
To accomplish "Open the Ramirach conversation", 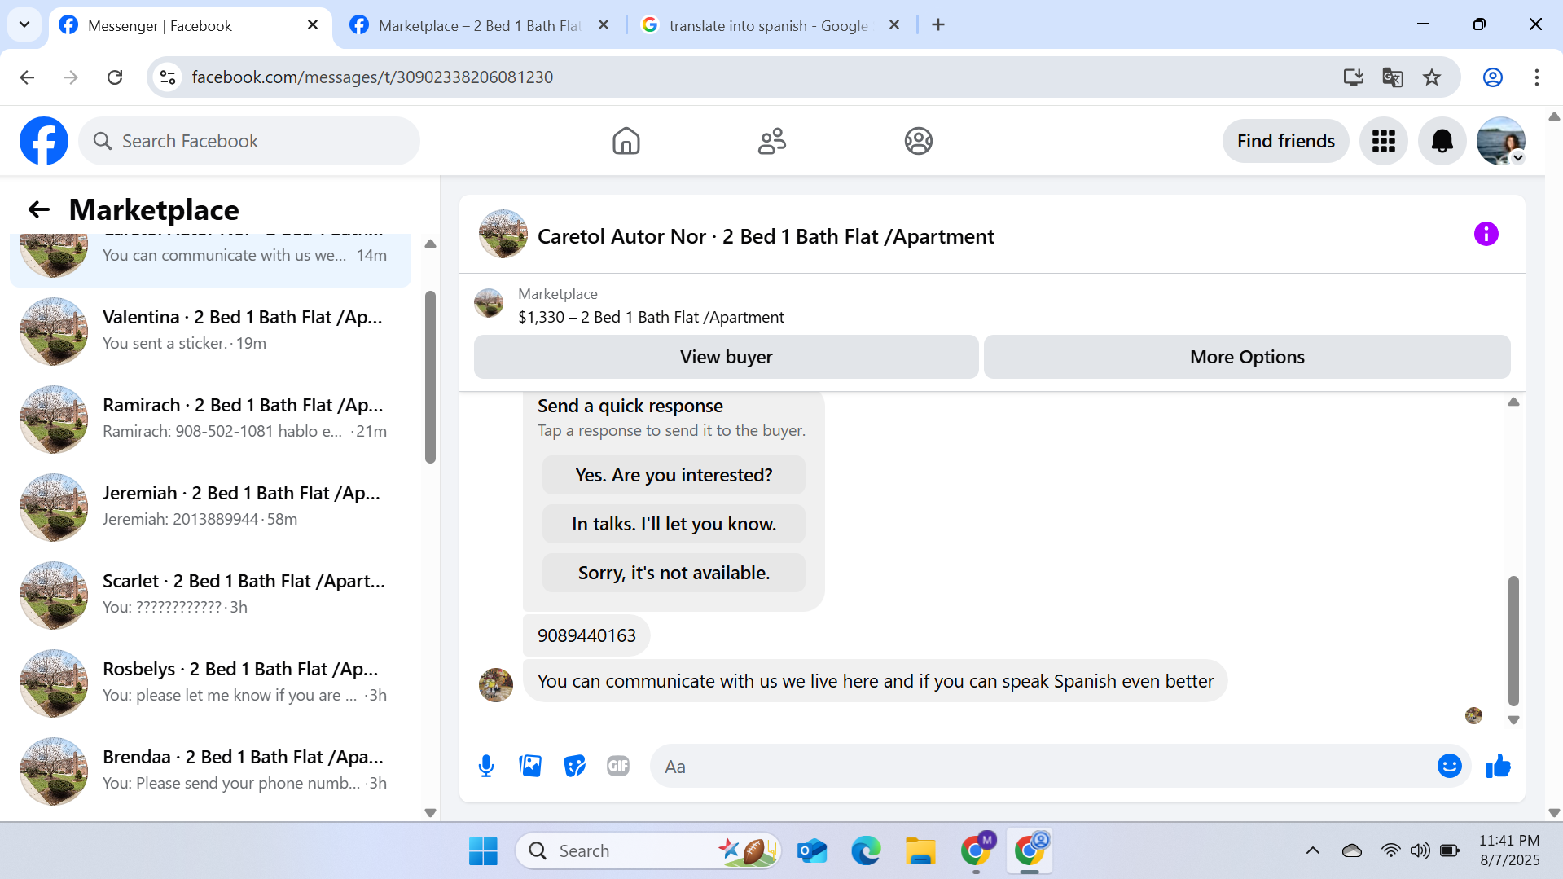I will 210,419.
